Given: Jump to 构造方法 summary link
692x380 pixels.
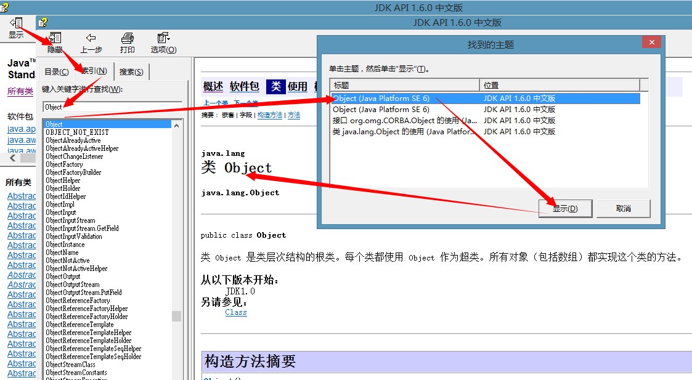Looking at the screenshot, I should [x=270, y=115].
